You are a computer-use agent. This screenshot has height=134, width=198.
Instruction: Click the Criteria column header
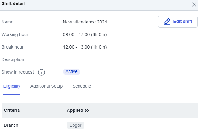point(12,110)
